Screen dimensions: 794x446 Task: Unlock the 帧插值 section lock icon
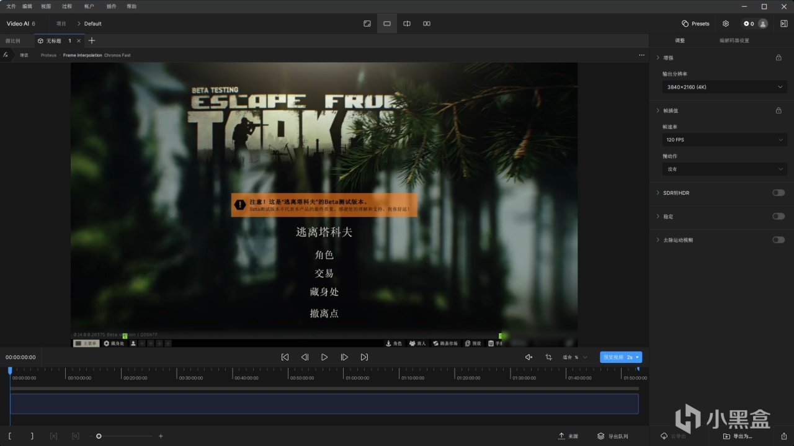point(778,110)
